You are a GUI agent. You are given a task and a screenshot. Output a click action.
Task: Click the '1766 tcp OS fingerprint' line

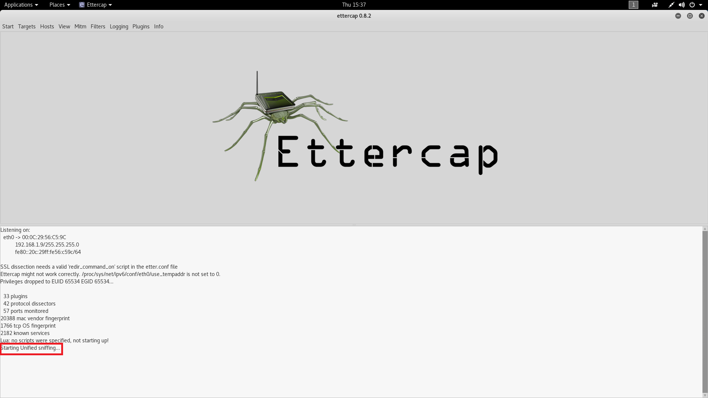click(x=28, y=326)
